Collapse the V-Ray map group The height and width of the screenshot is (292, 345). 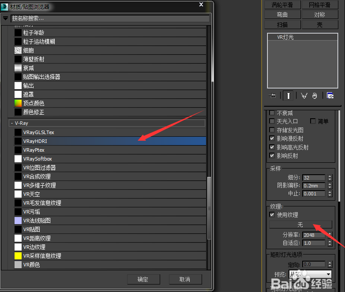[x=12, y=123]
